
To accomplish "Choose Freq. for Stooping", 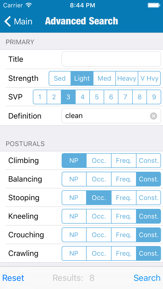I will (124, 198).
